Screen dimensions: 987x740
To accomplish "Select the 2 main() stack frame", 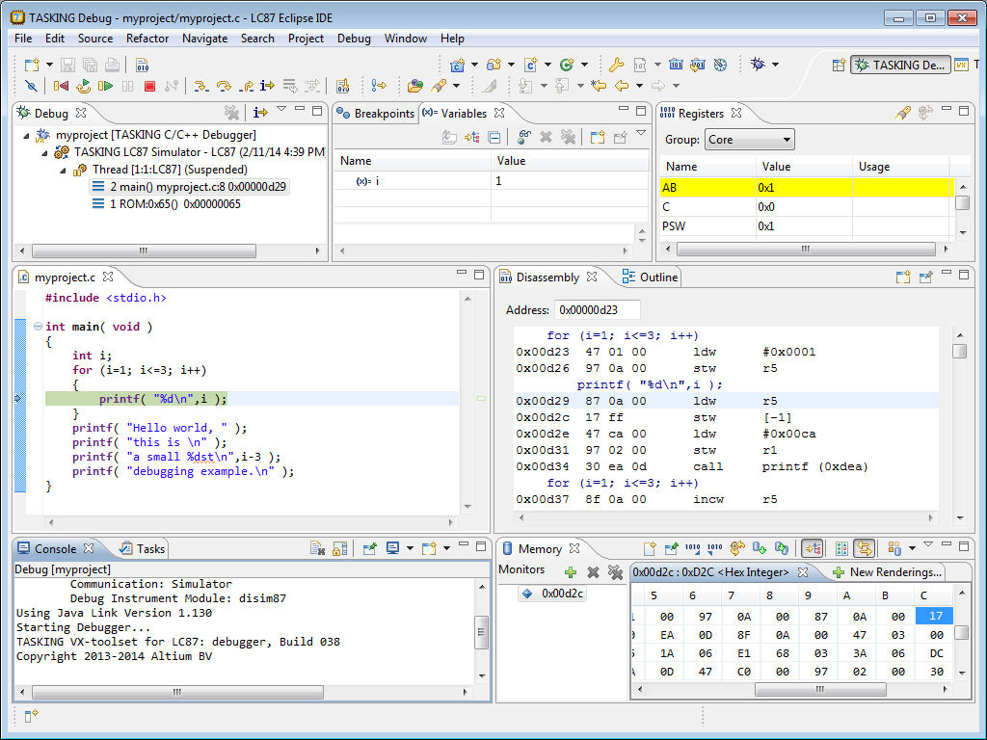I will point(189,186).
